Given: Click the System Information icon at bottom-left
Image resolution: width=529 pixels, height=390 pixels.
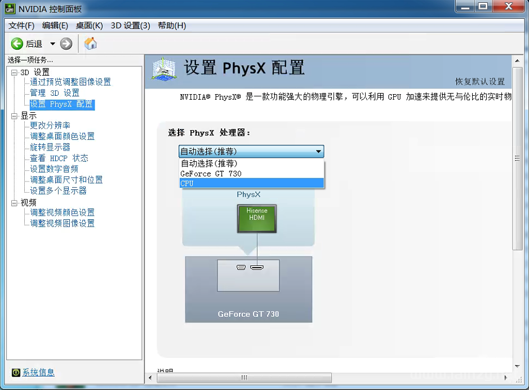Looking at the screenshot, I should click(16, 373).
